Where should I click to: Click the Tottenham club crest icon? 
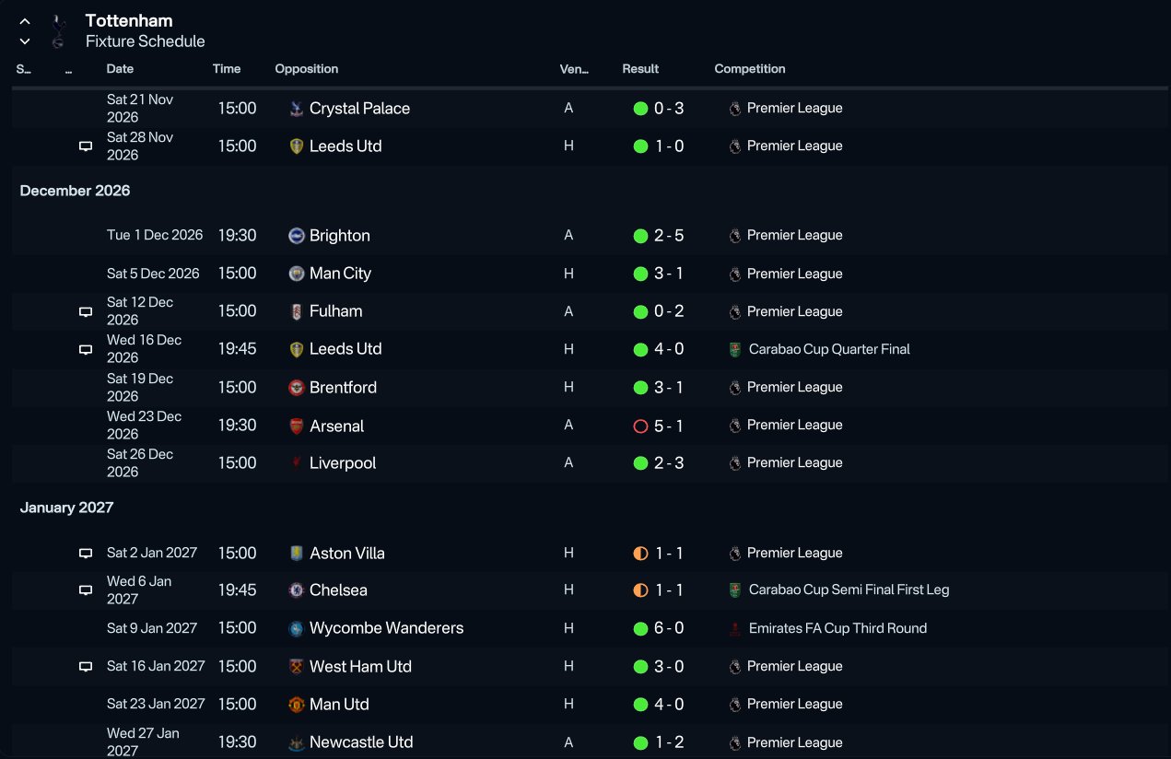click(x=58, y=30)
